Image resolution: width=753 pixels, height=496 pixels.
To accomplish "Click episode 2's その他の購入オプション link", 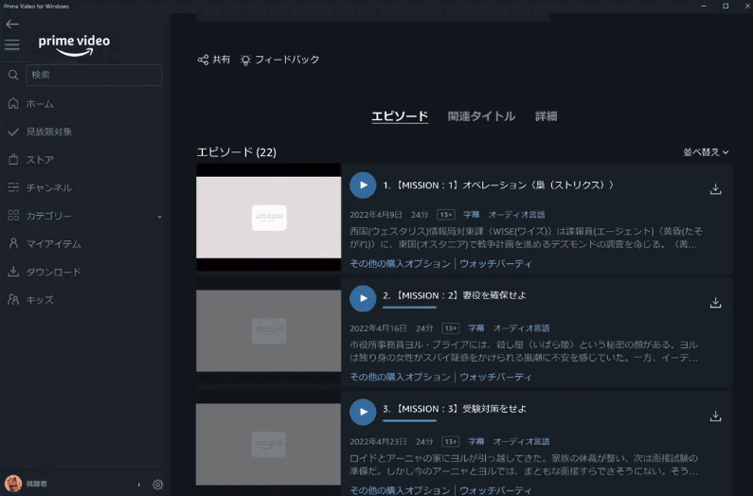I will [400, 377].
